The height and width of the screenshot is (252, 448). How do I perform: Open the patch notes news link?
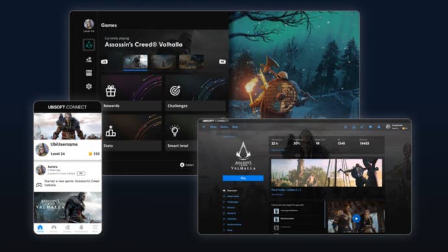pyautogui.click(x=286, y=190)
